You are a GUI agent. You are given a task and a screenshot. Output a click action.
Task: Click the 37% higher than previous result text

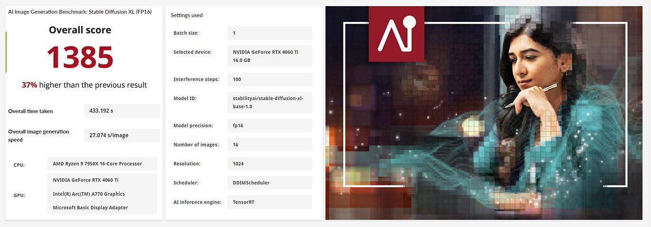click(x=84, y=85)
